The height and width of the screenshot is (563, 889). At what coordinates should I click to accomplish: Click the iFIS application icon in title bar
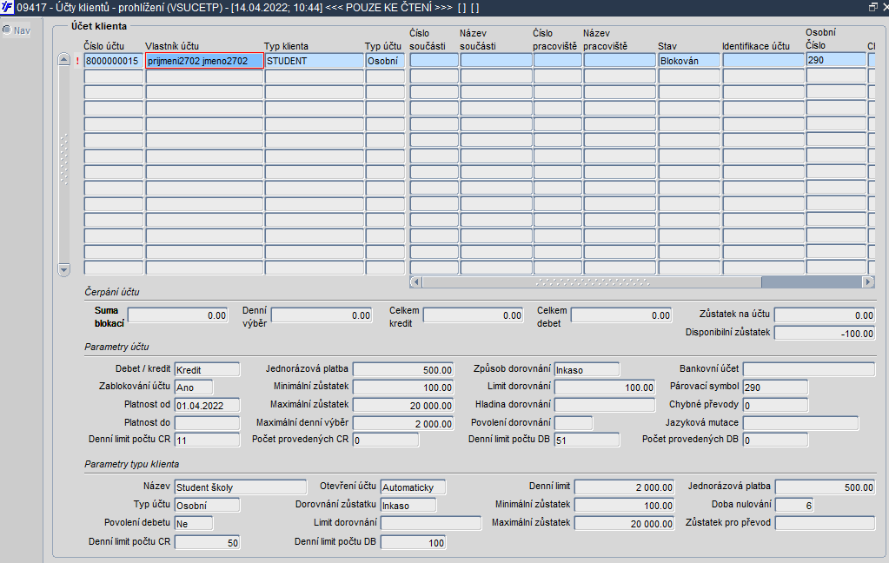[7, 7]
